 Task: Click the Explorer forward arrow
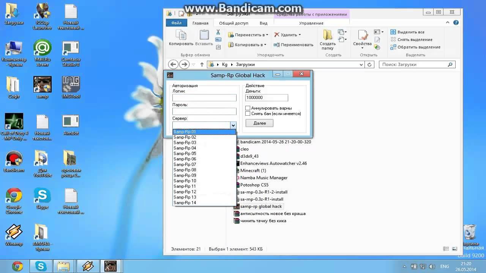pos(184,64)
